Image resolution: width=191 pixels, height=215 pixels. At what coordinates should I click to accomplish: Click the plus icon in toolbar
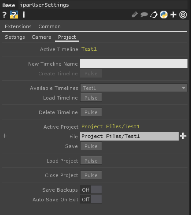pos(173,15)
